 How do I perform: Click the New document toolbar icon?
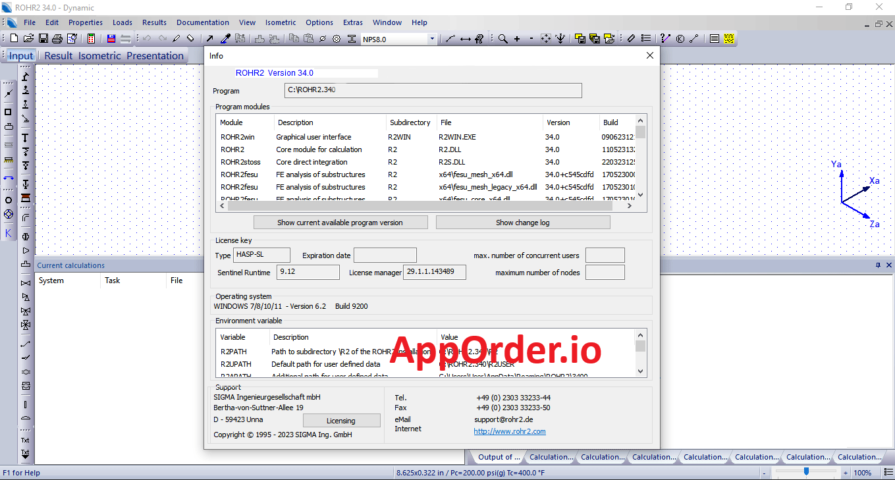click(x=14, y=39)
